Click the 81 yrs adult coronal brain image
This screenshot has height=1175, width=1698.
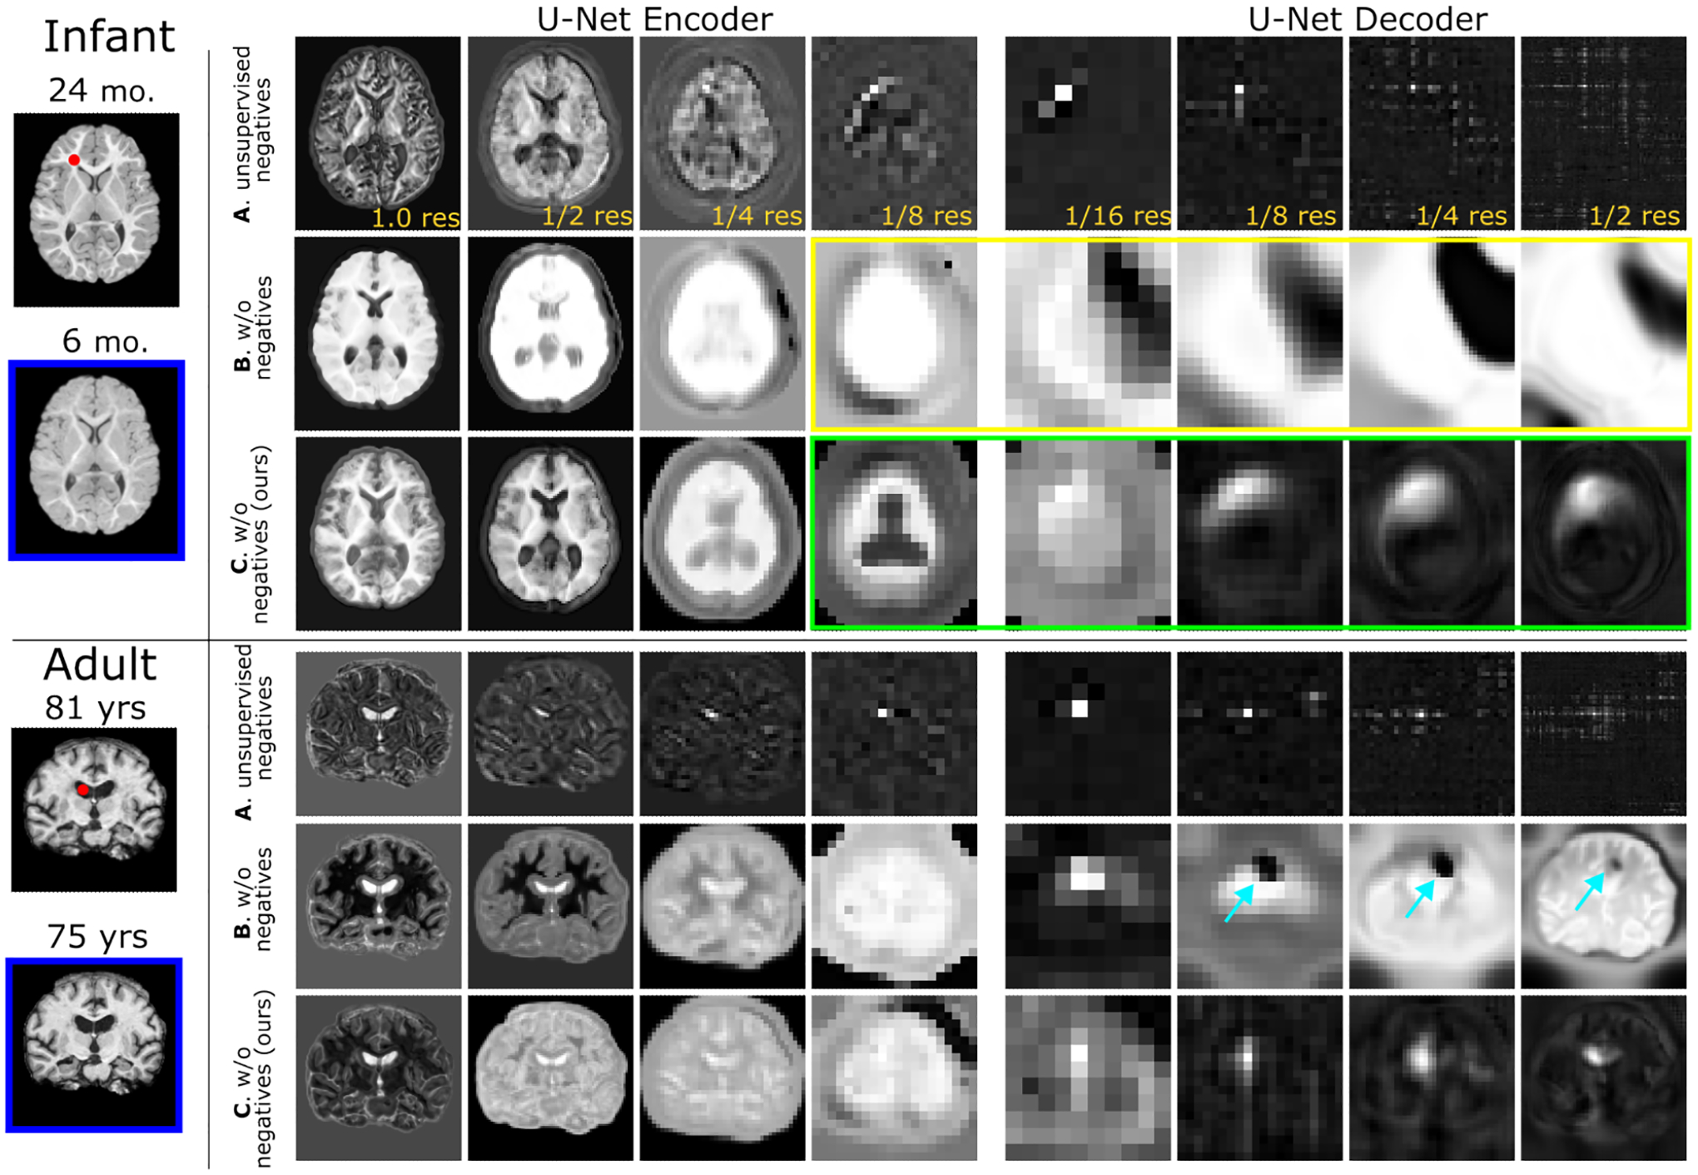94,809
